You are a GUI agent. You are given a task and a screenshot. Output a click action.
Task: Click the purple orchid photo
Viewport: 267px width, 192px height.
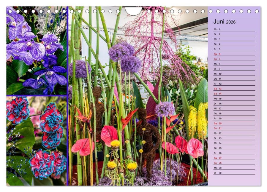coord(37,50)
